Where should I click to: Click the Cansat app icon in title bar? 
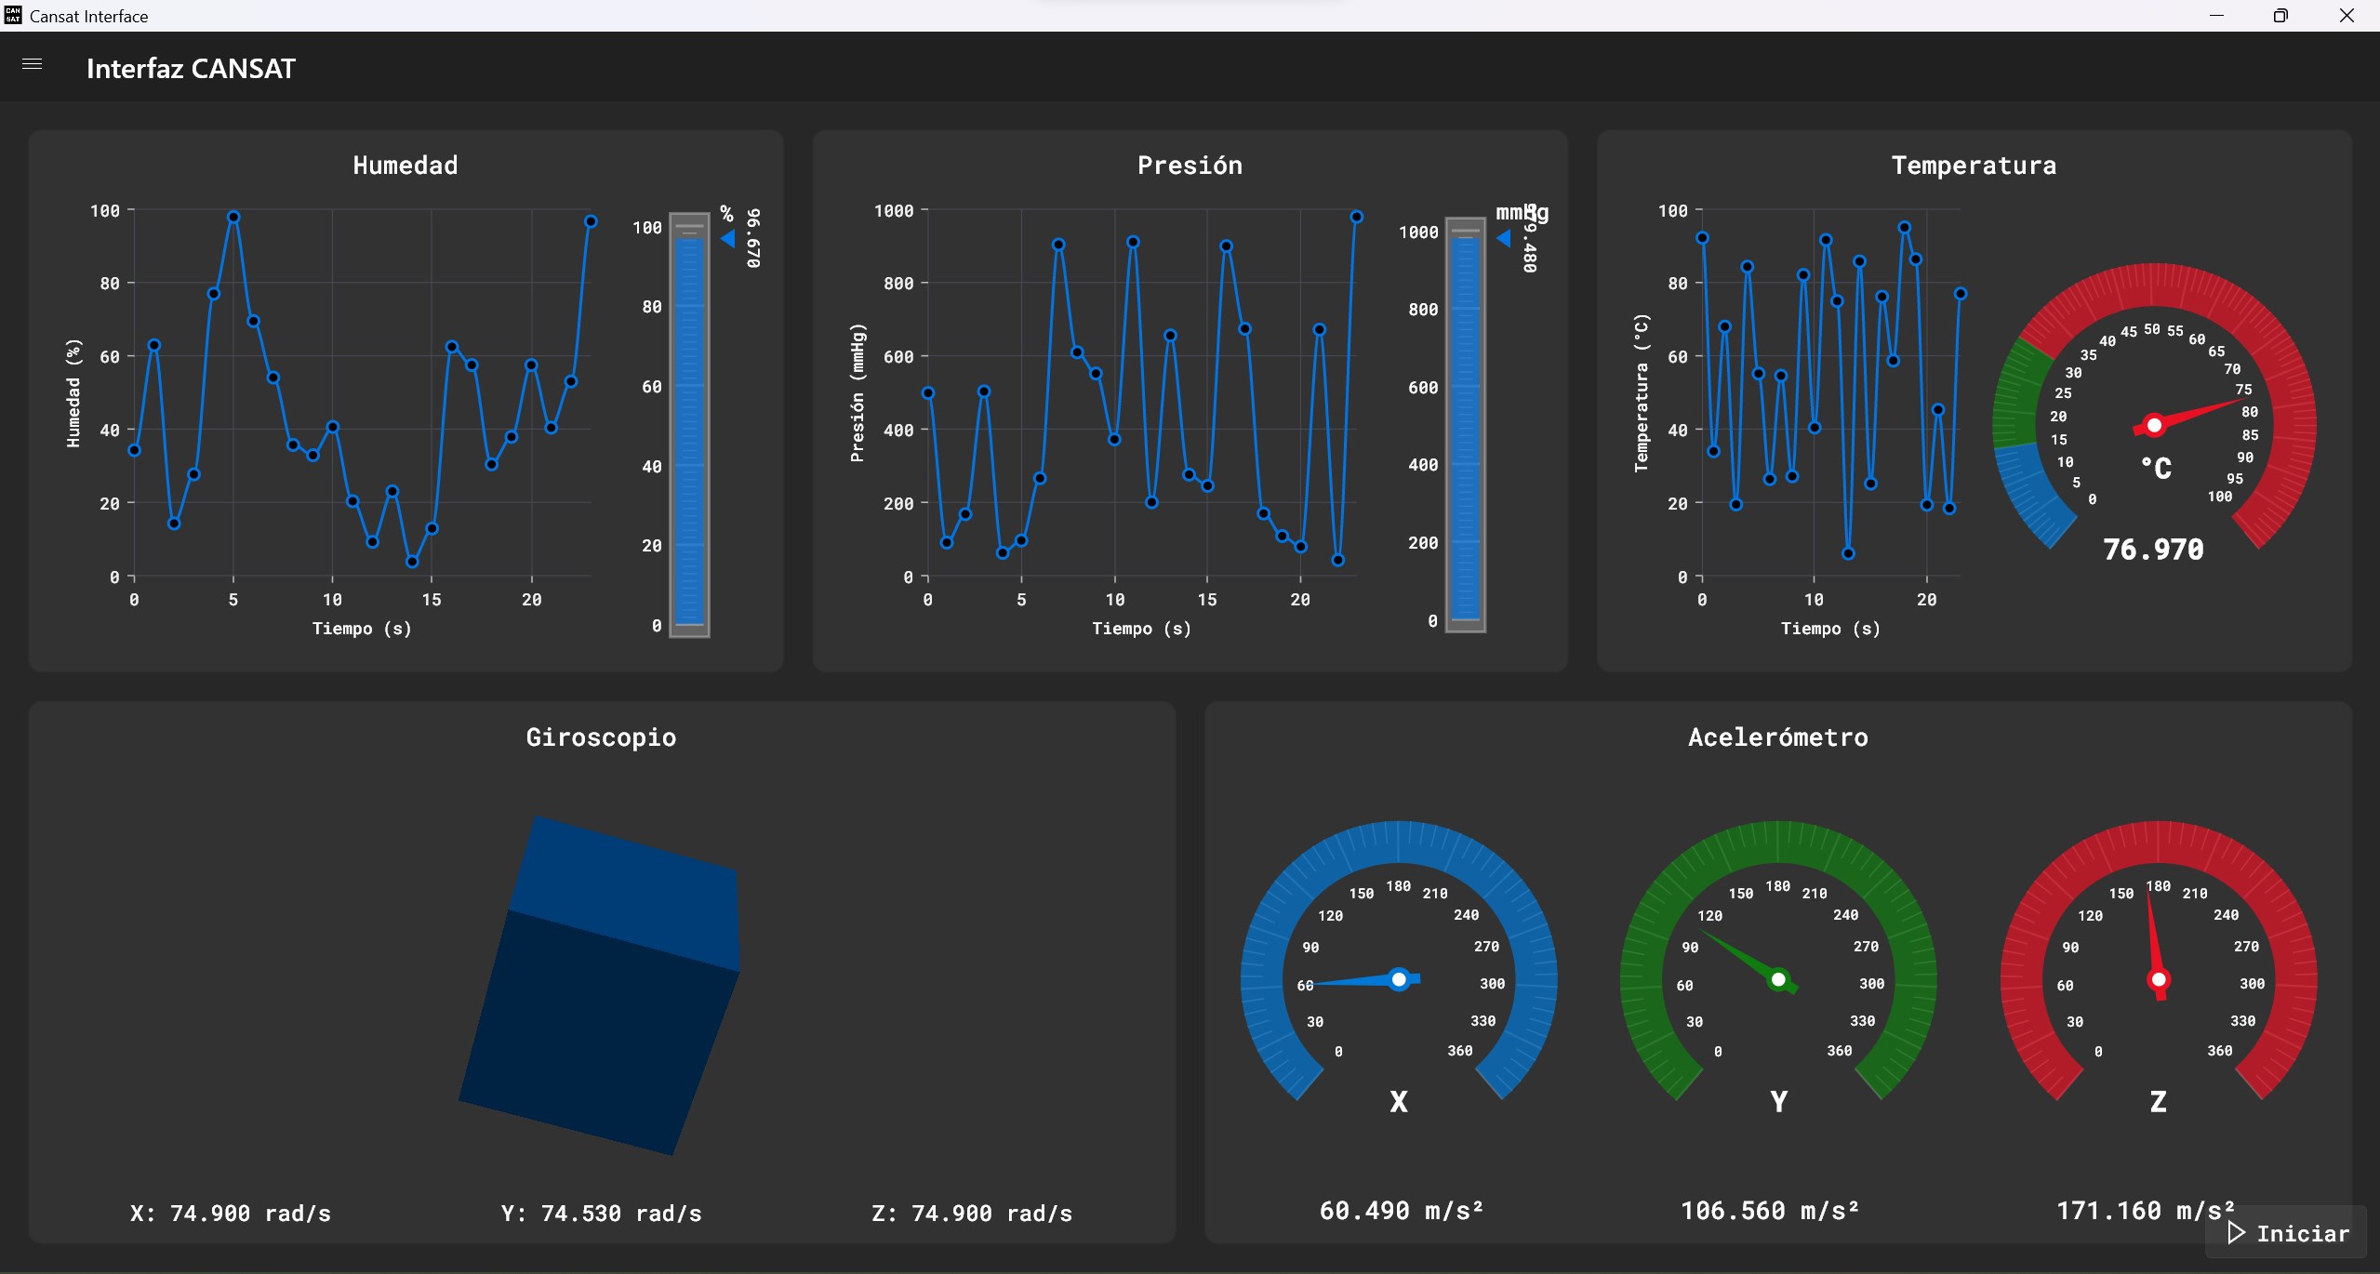13,16
